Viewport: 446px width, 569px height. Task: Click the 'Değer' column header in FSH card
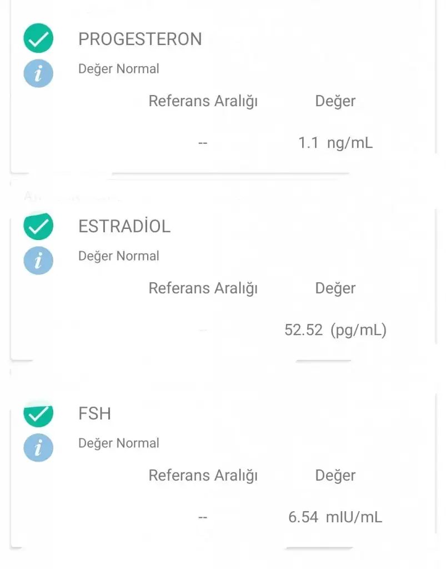coord(335,476)
